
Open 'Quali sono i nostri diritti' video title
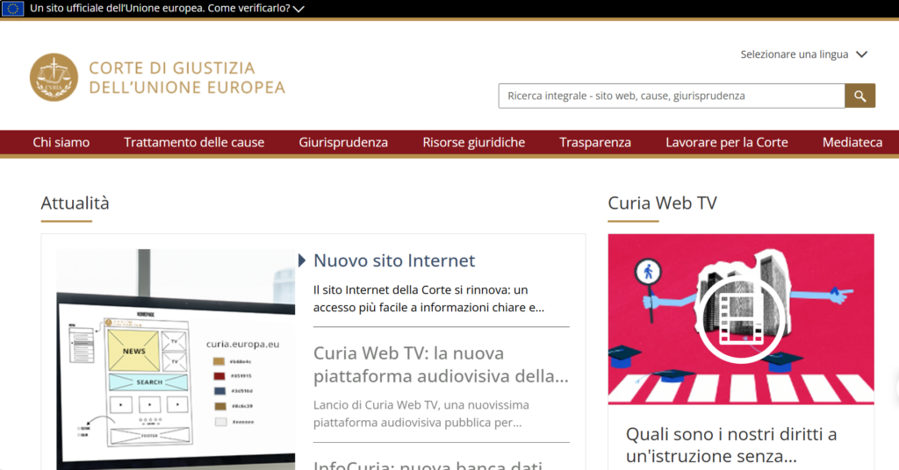[x=731, y=445]
